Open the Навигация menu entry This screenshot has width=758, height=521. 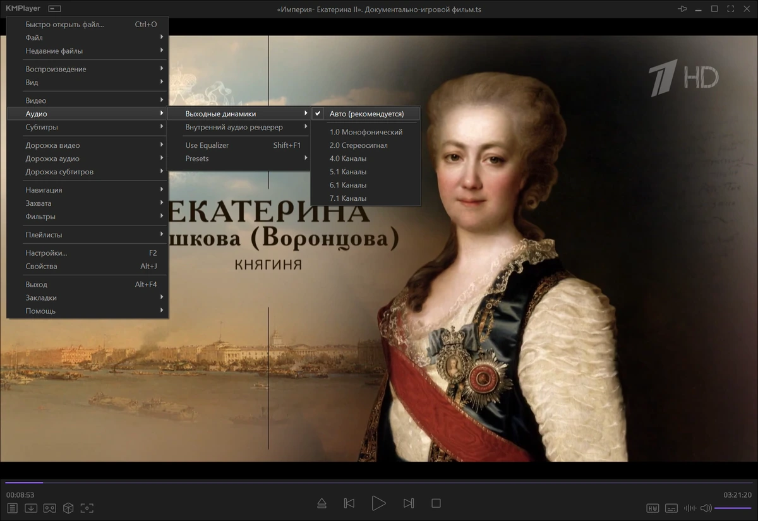pyautogui.click(x=87, y=190)
